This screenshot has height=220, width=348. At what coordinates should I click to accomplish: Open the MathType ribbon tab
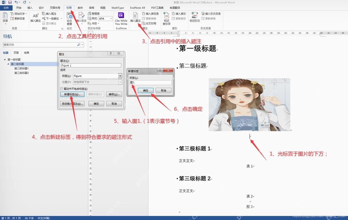point(117,8)
